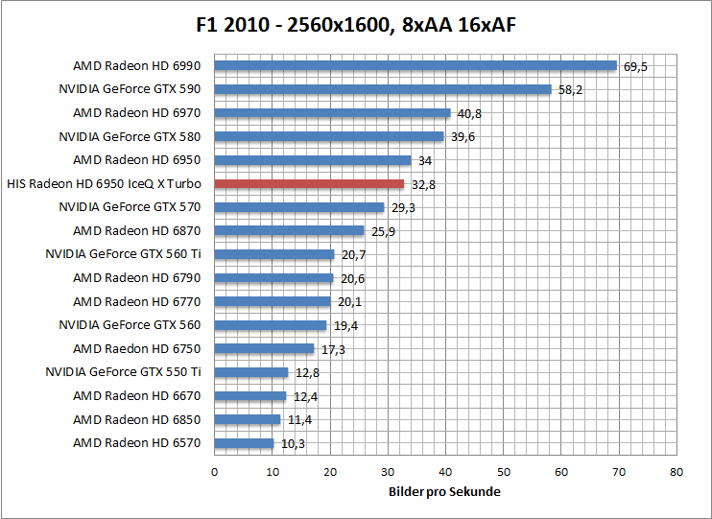
Task: Select the 'AMD Radeon HD 6850' label
Action: tap(136, 419)
